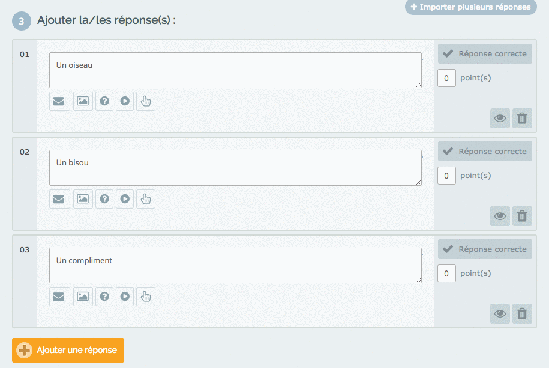Click the envelope icon under answer 01
The width and height of the screenshot is (549, 368).
coord(59,101)
